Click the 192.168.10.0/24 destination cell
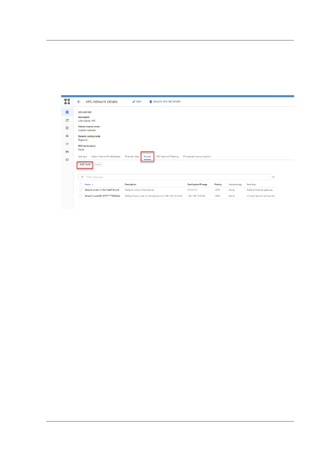Image resolution: width=325 pixels, height=460 pixels. (196, 196)
